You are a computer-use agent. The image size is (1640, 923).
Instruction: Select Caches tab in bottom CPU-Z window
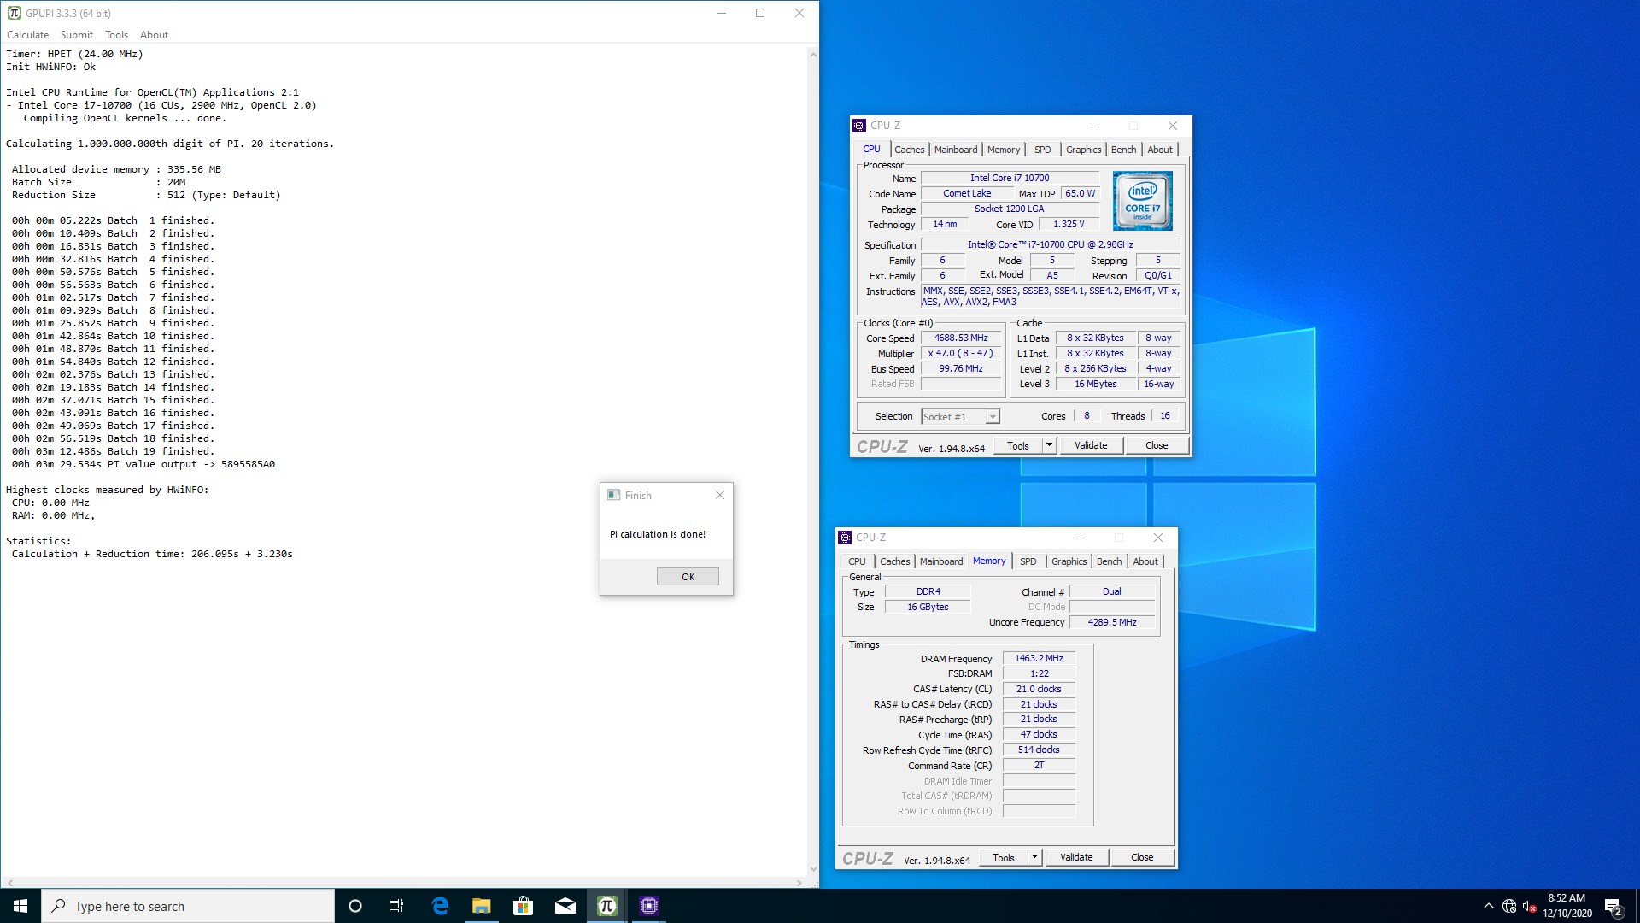(894, 561)
